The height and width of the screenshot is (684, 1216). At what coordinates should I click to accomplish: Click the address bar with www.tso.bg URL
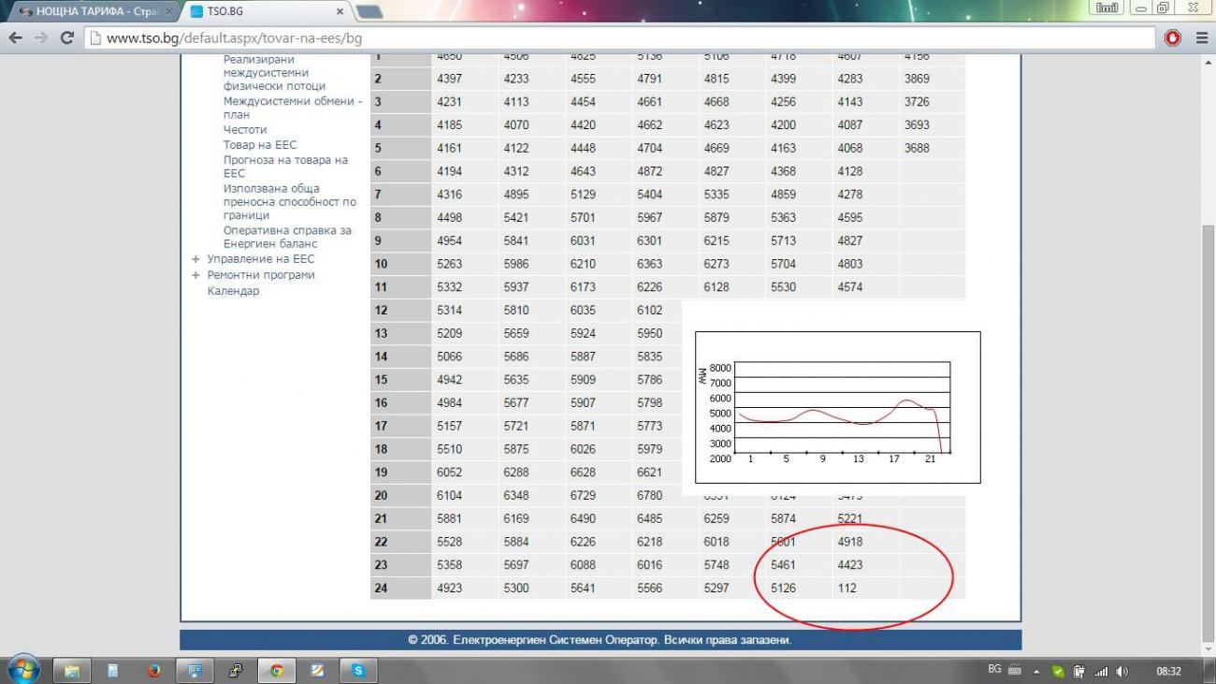tap(620, 38)
